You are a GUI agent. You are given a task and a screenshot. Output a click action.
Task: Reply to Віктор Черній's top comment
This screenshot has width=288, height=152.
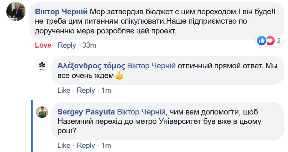(x=67, y=45)
